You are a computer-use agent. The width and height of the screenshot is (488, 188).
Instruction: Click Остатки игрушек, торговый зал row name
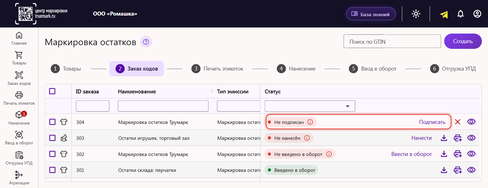pos(154,138)
